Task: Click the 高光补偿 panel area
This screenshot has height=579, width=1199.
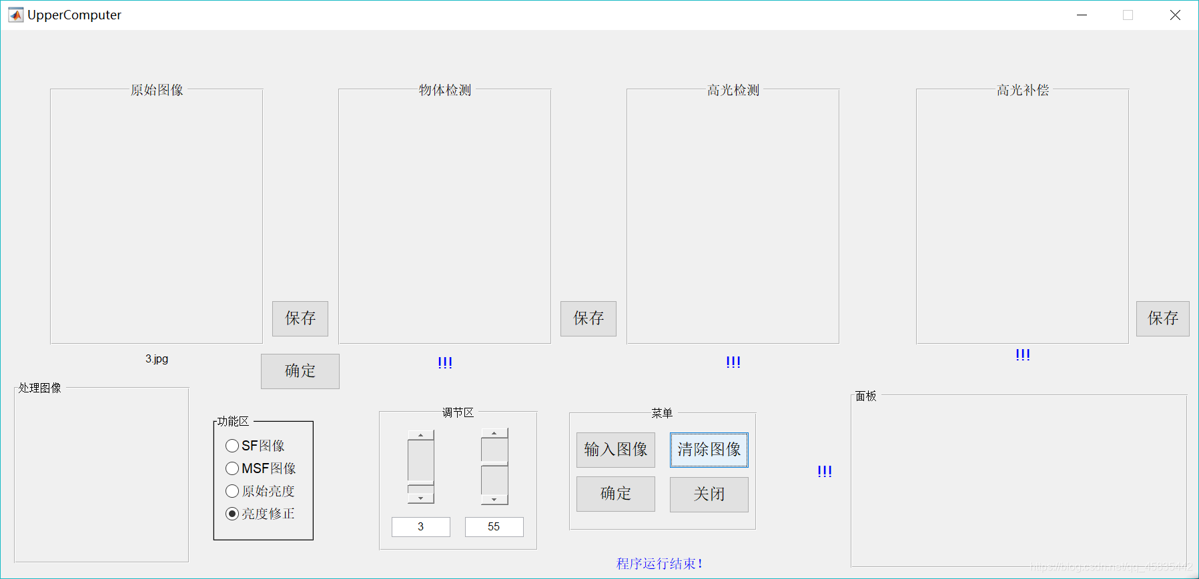Action: pos(1023,217)
